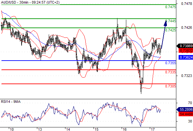The image size is (193, 131).
Task: Click the red 0.73832 price tag
Action: [185, 50]
